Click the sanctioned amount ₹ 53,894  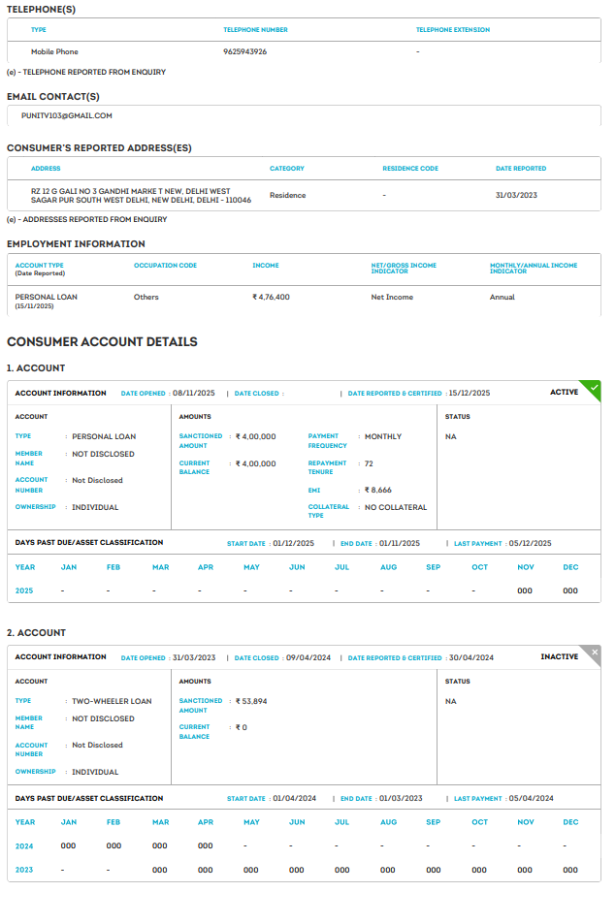[251, 701]
